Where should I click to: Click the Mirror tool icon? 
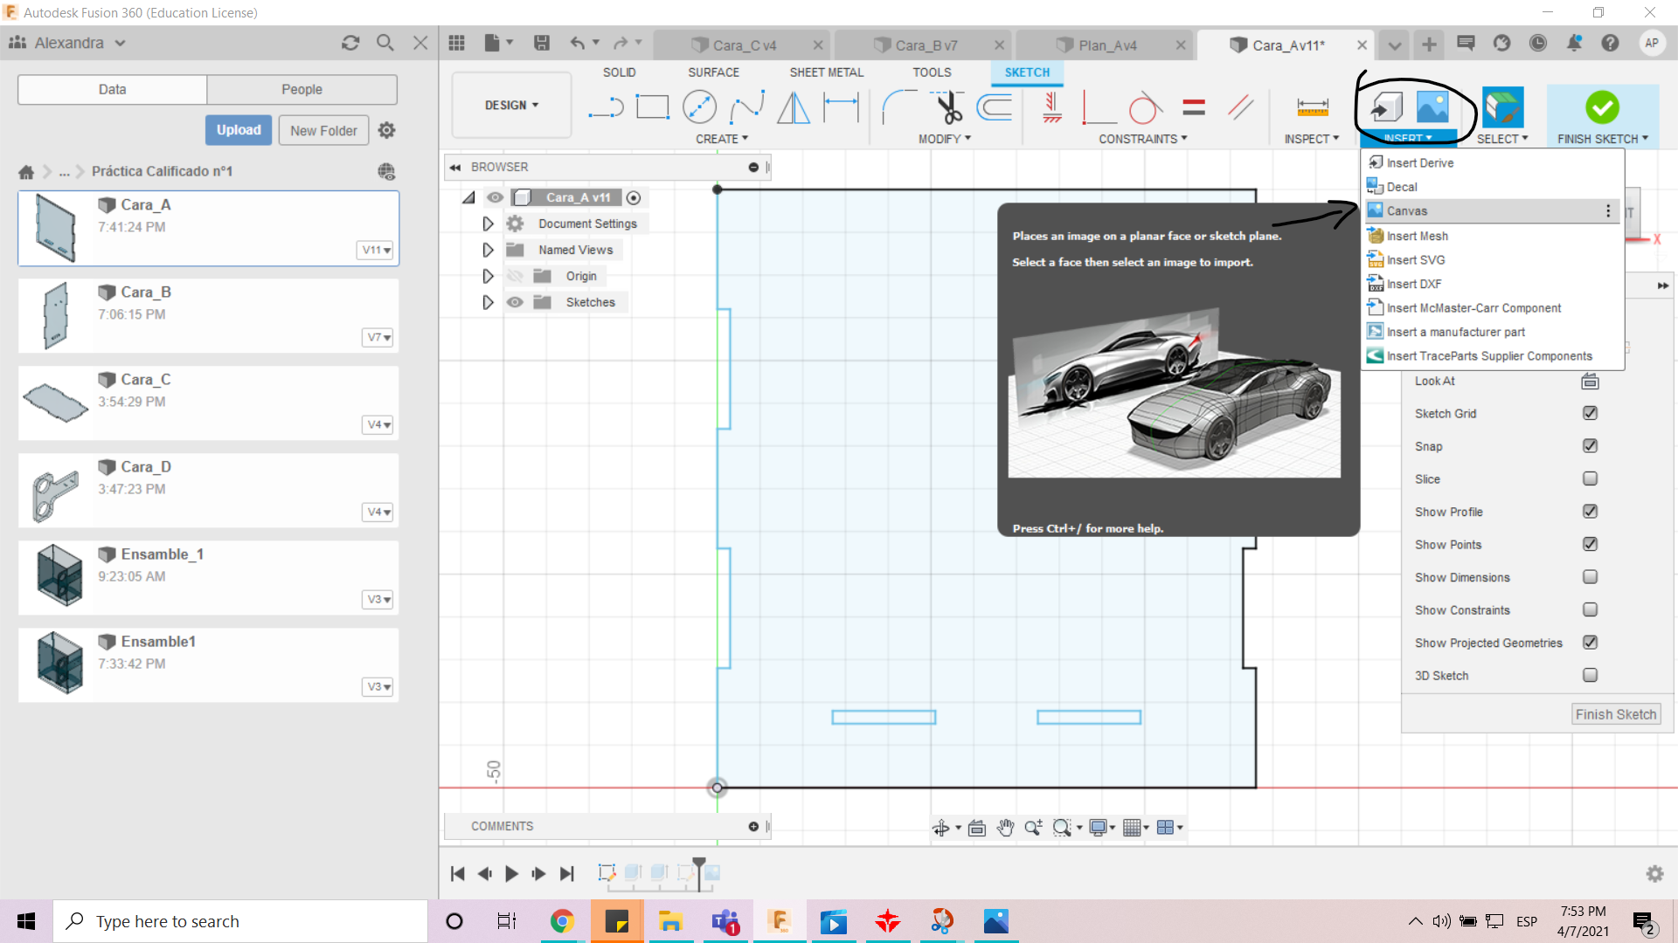[x=794, y=107]
